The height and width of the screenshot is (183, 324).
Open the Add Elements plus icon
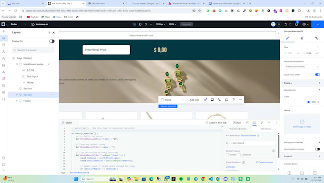coord(4,31)
